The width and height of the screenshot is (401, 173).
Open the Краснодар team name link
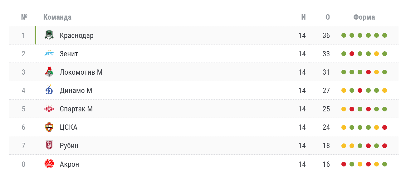[x=76, y=35]
